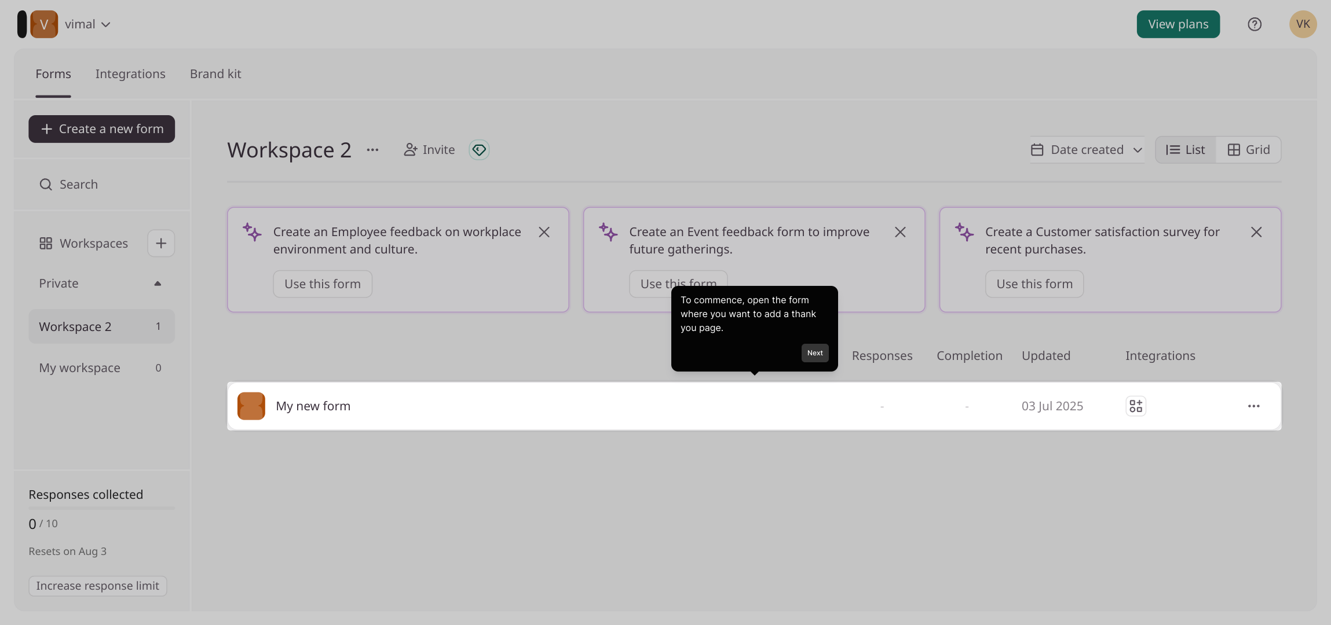The width and height of the screenshot is (1331, 625).
Task: Dismiss the Customer satisfaction survey card
Action: (x=1256, y=232)
